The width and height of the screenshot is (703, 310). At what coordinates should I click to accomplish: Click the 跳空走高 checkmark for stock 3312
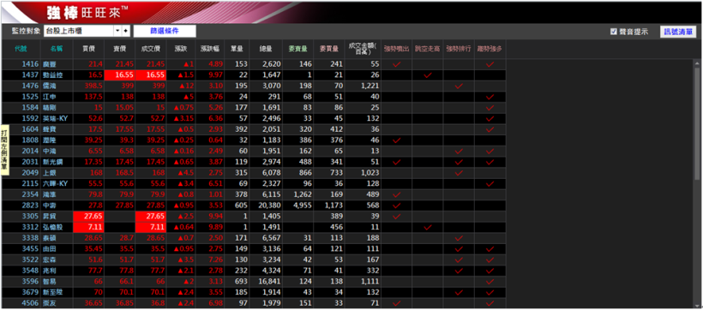point(428,227)
